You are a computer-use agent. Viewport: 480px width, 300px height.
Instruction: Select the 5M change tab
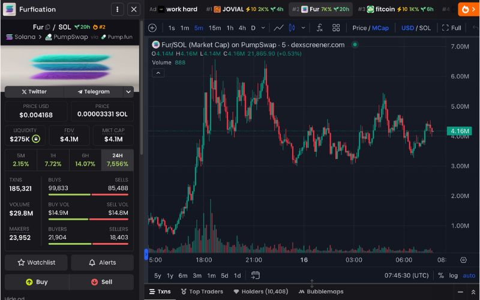click(21, 160)
